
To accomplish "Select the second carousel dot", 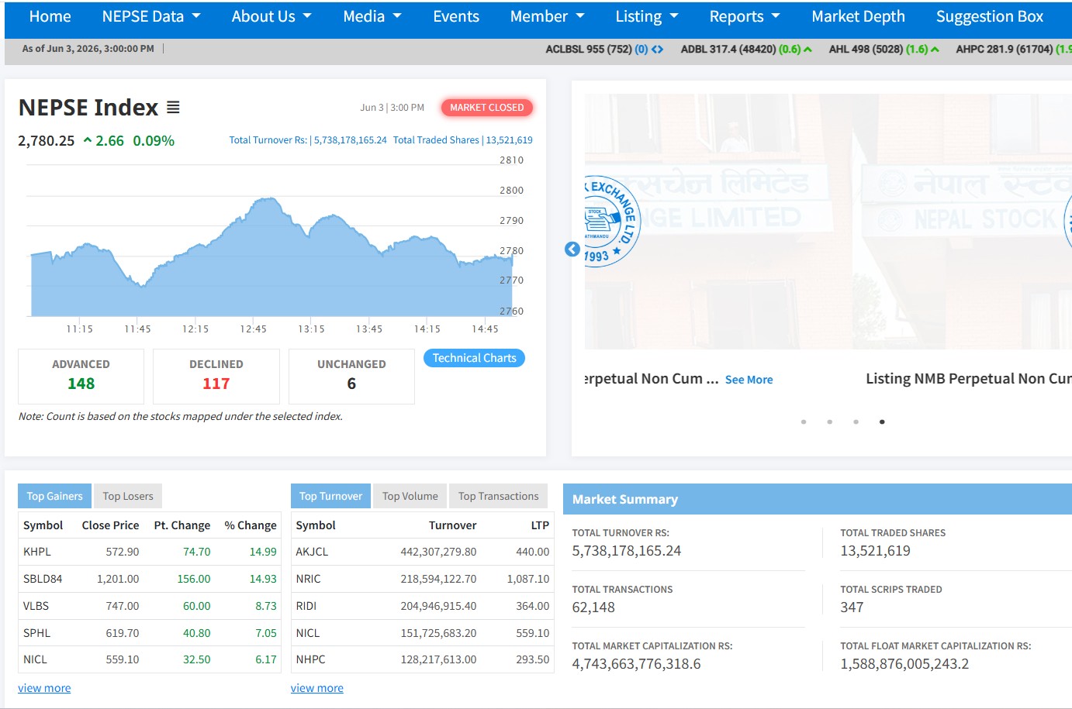I will click(830, 422).
